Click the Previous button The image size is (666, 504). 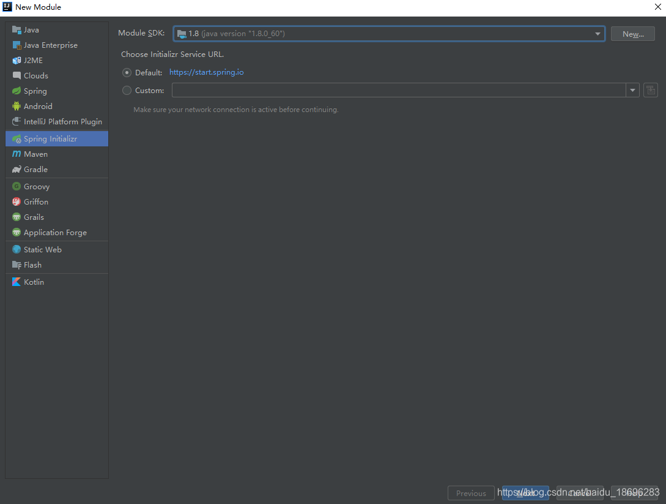coord(471,494)
